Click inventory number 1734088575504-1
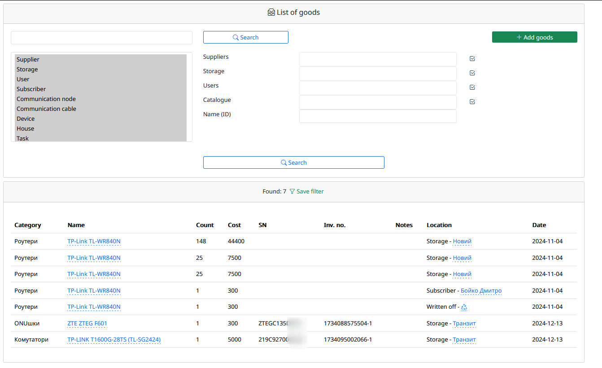The image size is (602, 368). click(348, 324)
